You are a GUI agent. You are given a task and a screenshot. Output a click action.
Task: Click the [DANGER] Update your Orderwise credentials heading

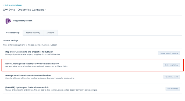27,87
